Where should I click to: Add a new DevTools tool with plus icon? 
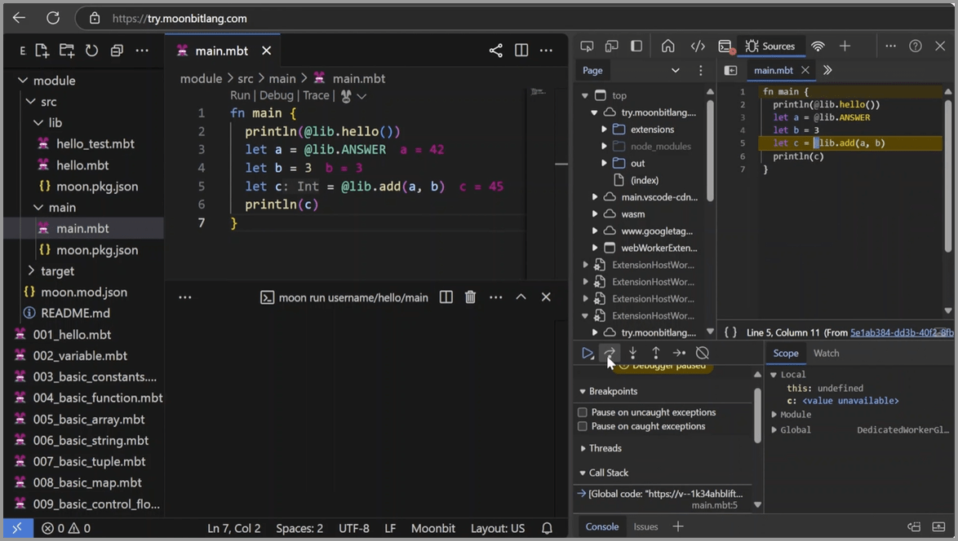[x=845, y=46]
